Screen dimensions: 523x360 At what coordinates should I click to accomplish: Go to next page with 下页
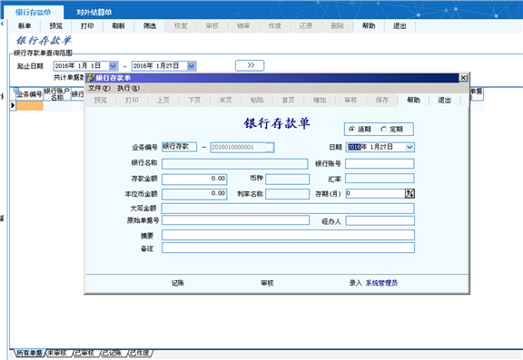[194, 101]
